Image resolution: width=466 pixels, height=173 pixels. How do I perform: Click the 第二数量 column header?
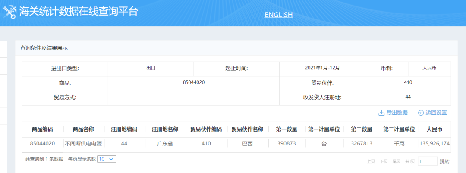click(362, 129)
